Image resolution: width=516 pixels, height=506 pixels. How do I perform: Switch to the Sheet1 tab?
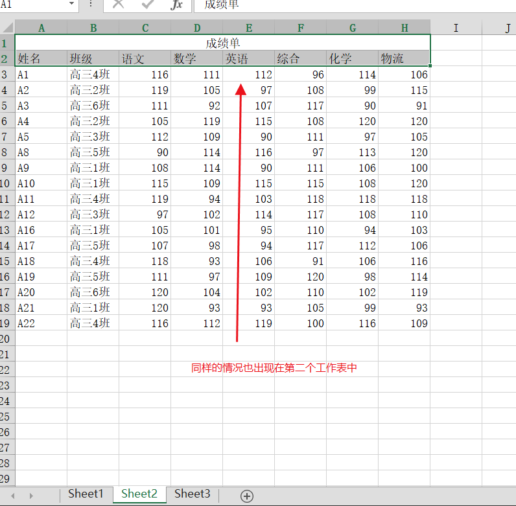click(86, 494)
